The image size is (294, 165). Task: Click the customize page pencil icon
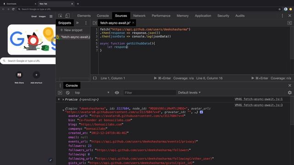click(x=50, y=160)
